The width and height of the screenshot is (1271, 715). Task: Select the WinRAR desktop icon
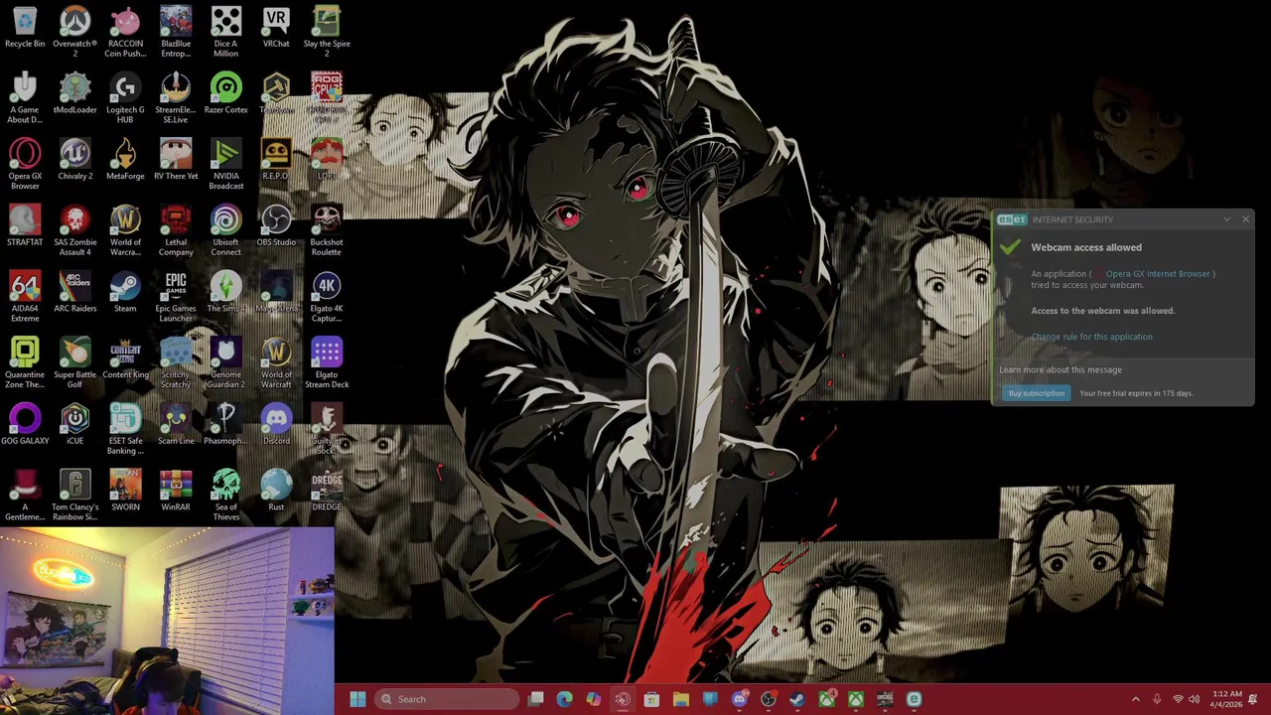(176, 491)
